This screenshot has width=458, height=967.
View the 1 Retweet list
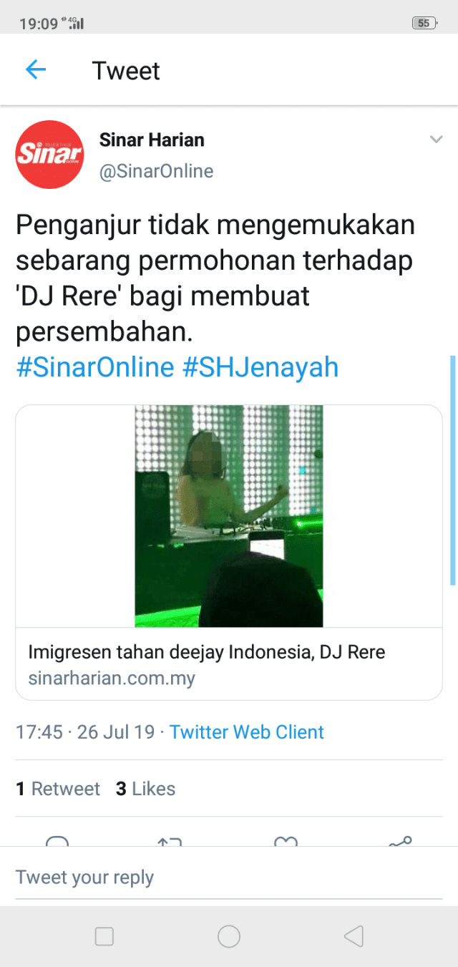58,789
